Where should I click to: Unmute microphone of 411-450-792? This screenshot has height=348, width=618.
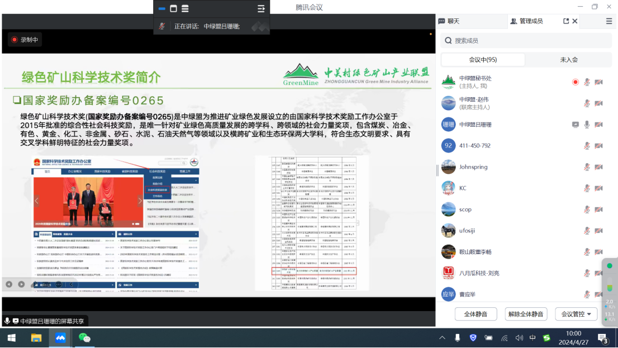[x=587, y=146]
